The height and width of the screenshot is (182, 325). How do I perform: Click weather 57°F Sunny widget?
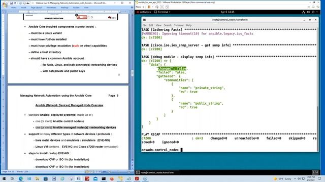pyautogui.click(x=282, y=178)
